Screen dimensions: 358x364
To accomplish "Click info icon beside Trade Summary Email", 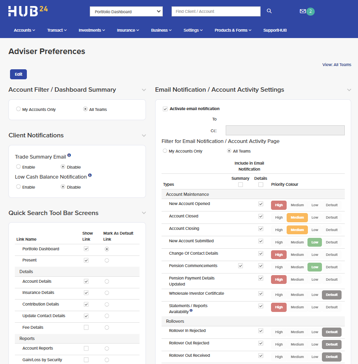I will (x=69, y=155).
